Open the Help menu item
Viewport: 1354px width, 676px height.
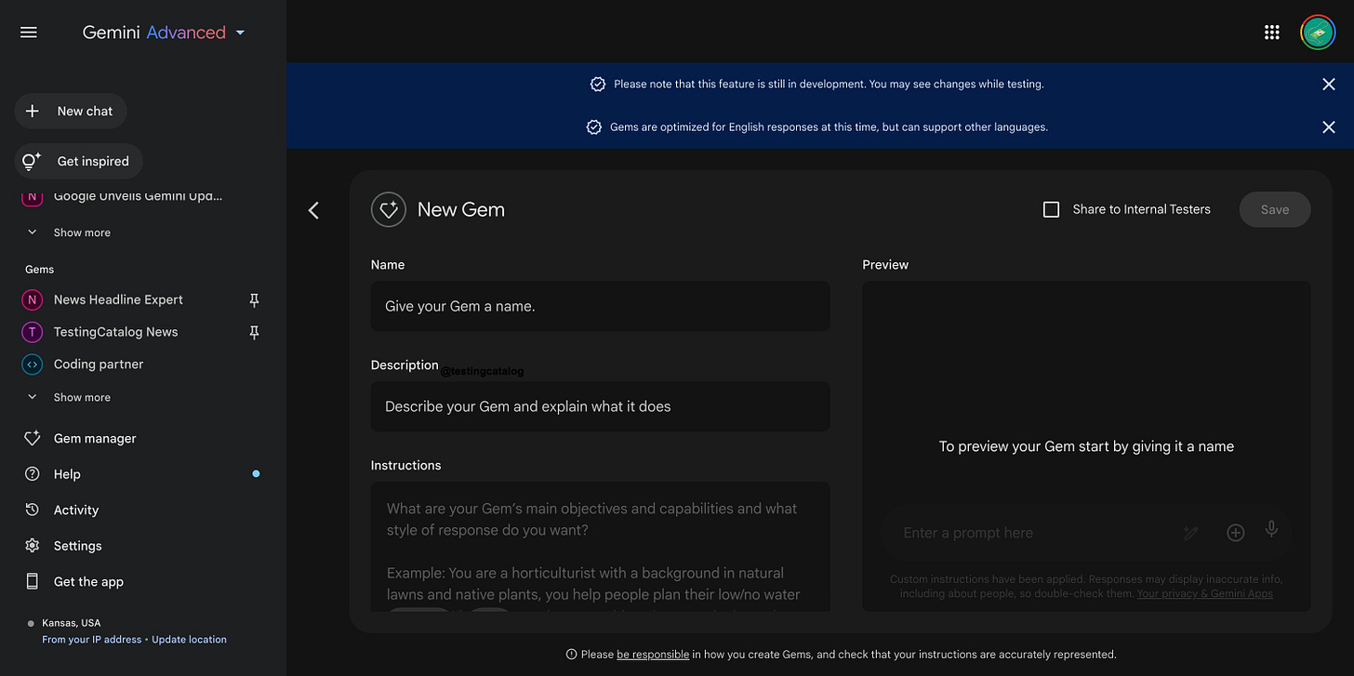(x=67, y=474)
